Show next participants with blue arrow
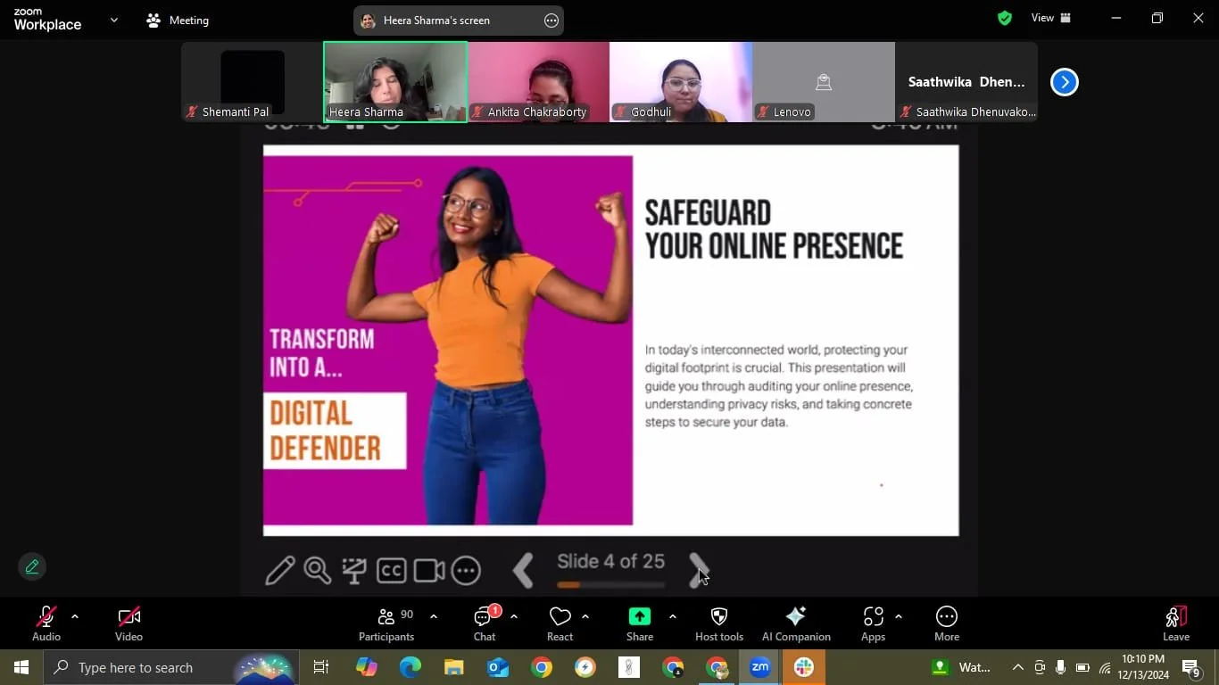The height and width of the screenshot is (685, 1219). (x=1064, y=82)
